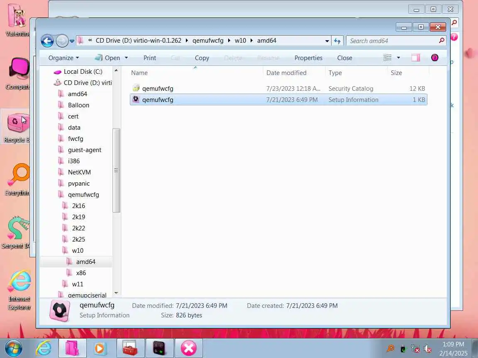Click the search magnifier icon in amd64 box
The height and width of the screenshot is (358, 478).
[441, 41]
